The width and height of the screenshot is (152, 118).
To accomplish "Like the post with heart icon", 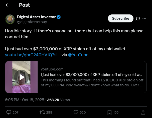I will point(76,112).
